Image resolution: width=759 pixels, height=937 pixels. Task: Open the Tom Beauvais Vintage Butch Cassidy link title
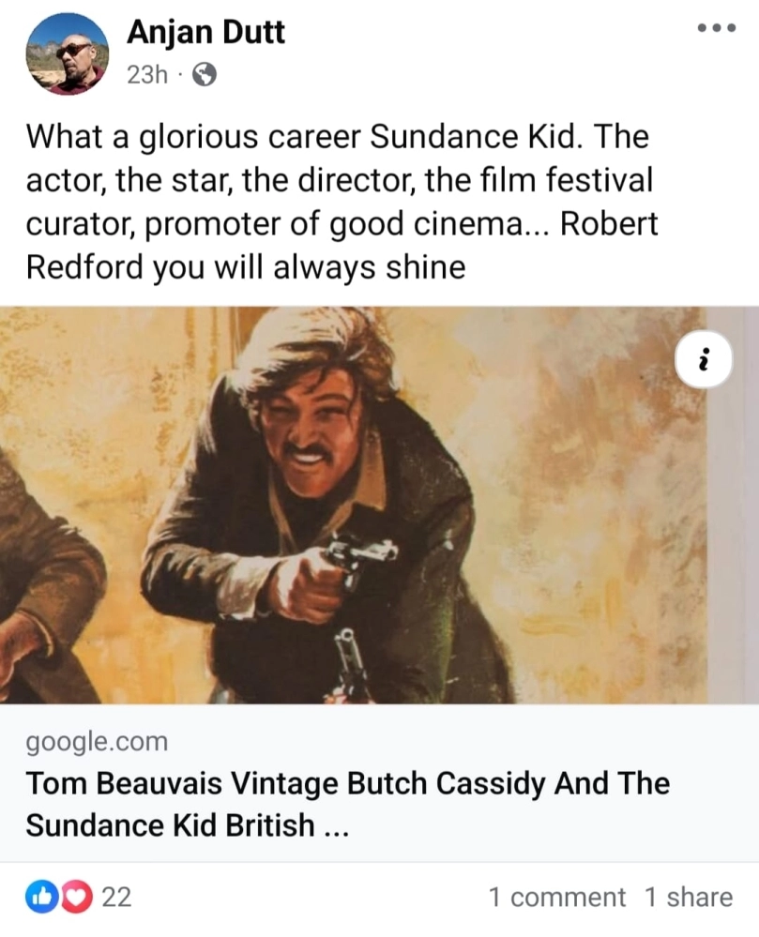click(x=347, y=784)
